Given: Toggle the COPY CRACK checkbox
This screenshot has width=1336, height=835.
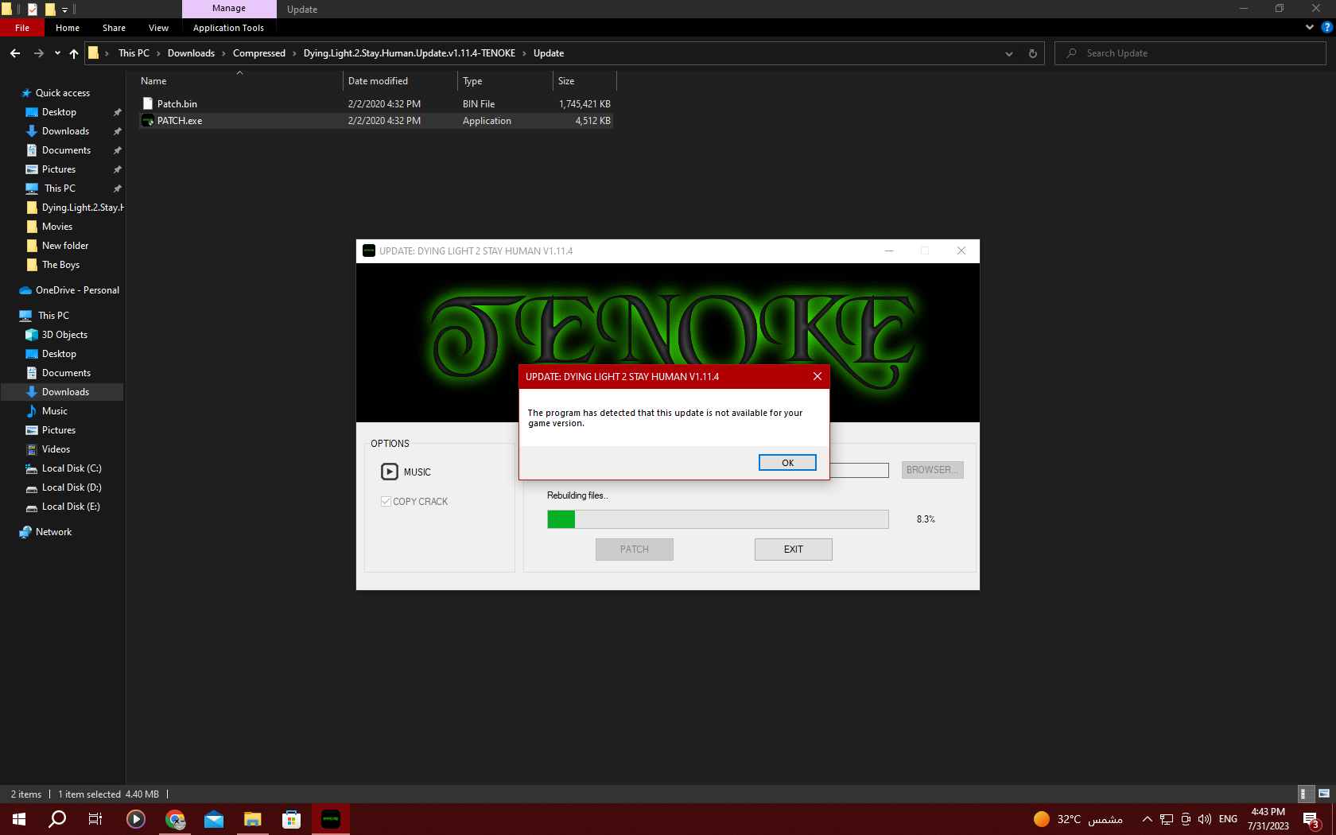Looking at the screenshot, I should (x=386, y=501).
